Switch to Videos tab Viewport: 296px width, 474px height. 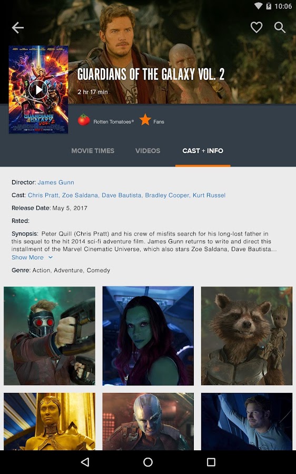(x=148, y=151)
